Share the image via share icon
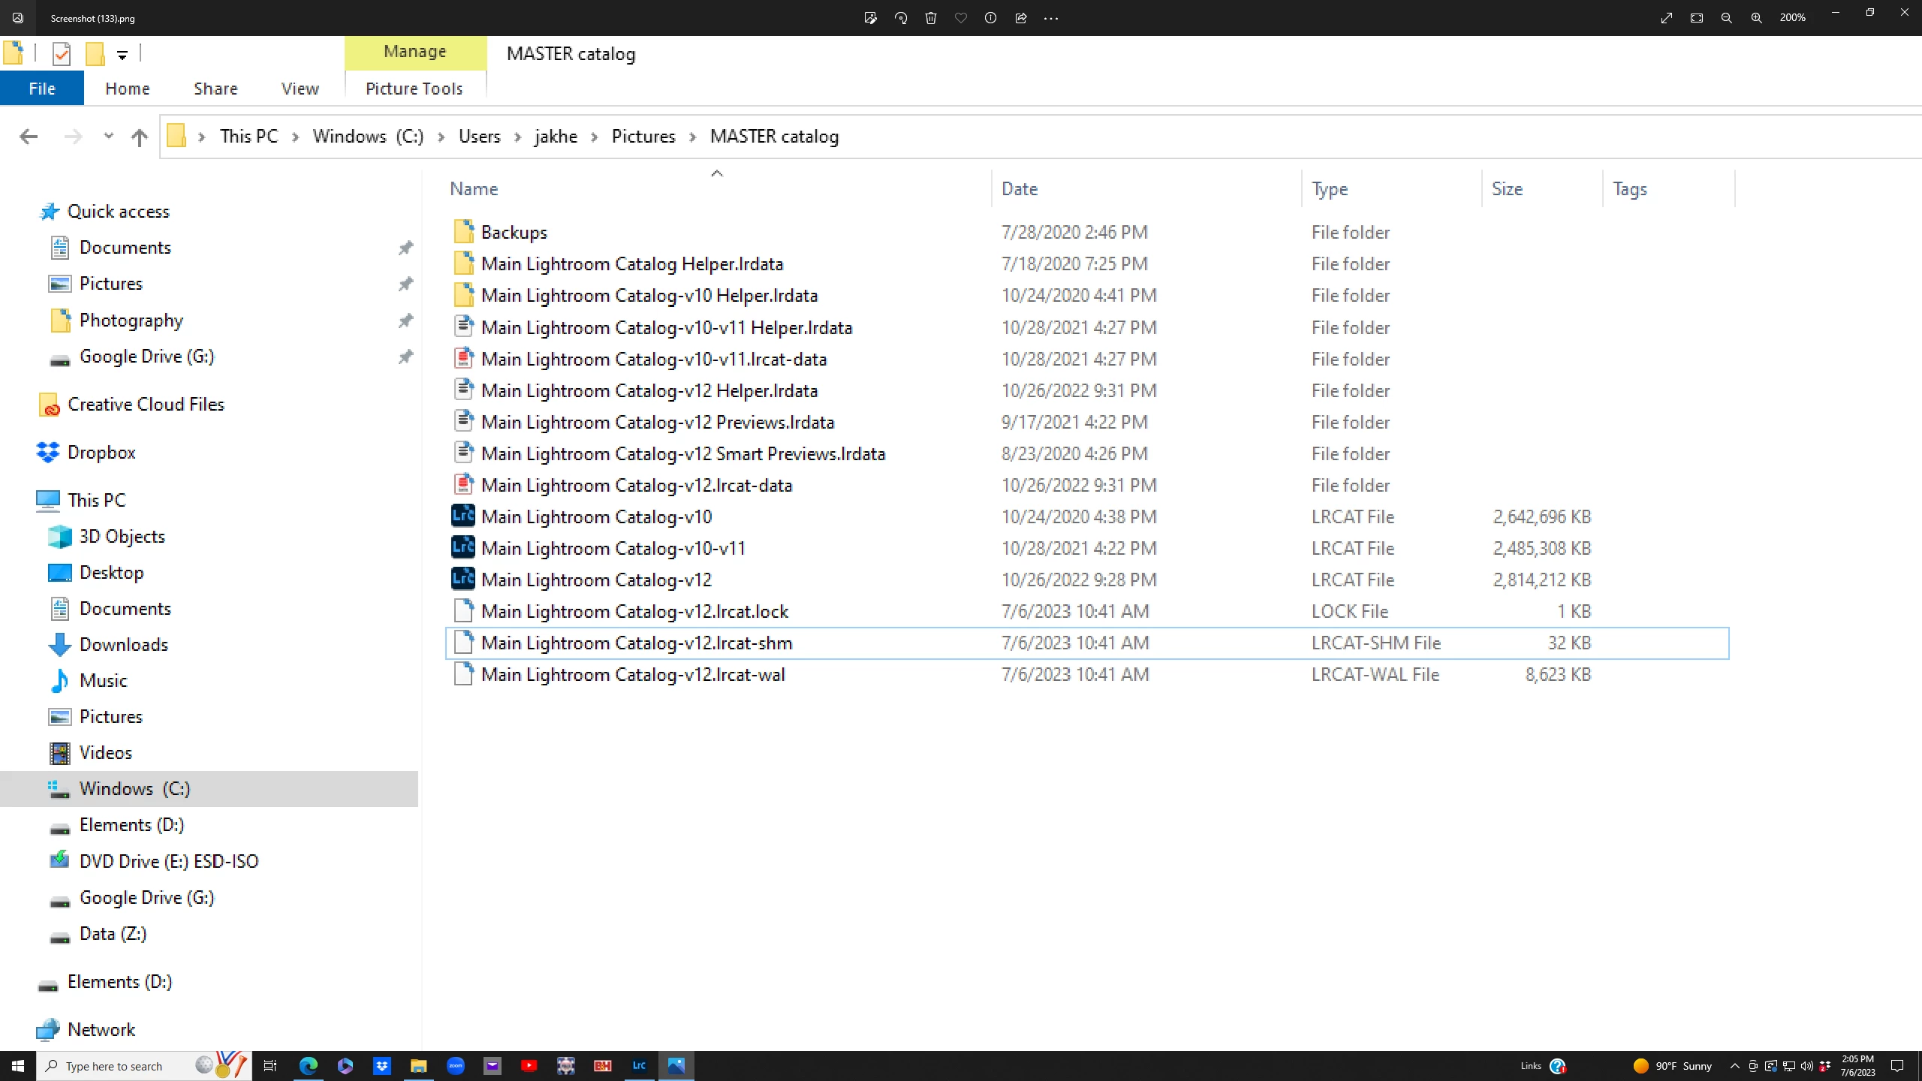The image size is (1922, 1081). coord(1021,18)
